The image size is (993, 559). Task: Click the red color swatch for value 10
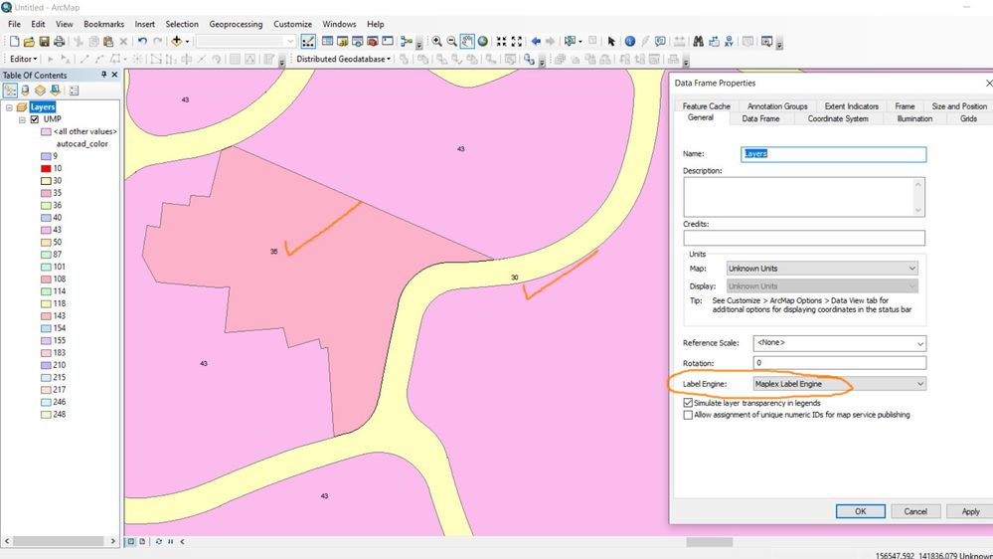[46, 169]
